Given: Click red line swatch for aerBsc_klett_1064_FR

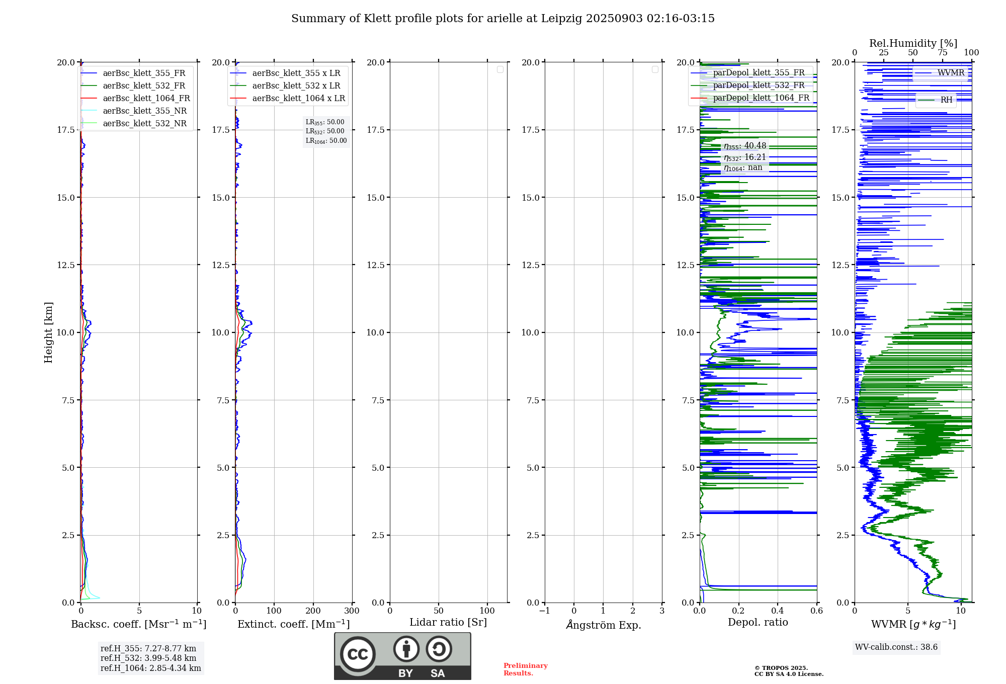Looking at the screenshot, I should pyautogui.click(x=89, y=99).
